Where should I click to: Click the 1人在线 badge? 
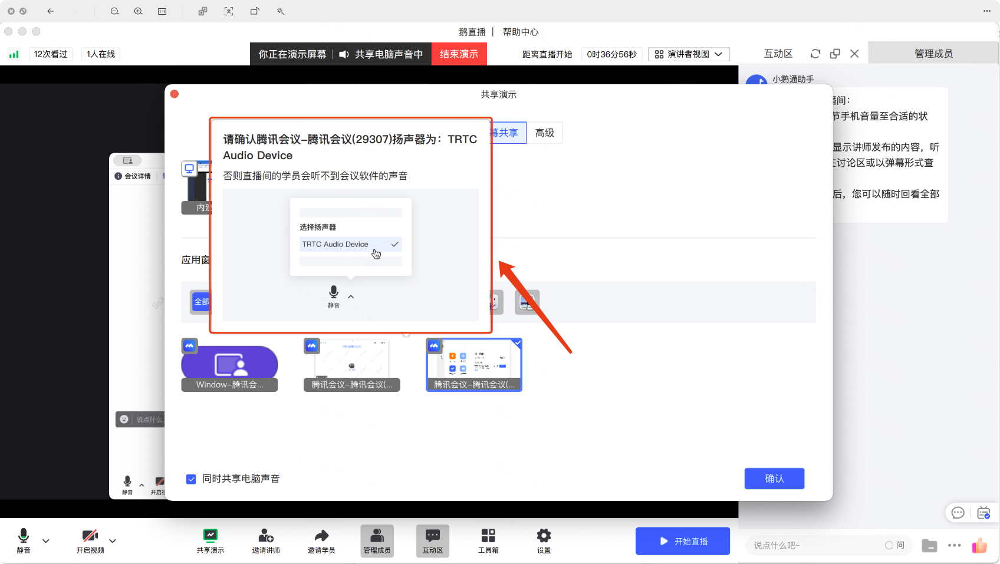101,54
